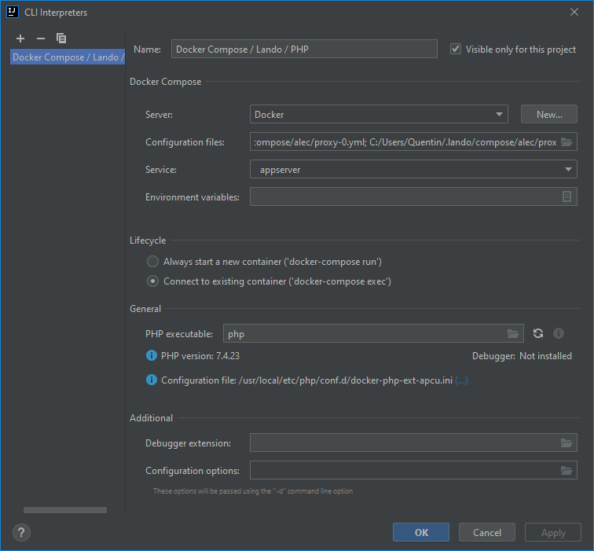Browse for debugger extension folder icon
594x551 pixels.
click(566, 443)
